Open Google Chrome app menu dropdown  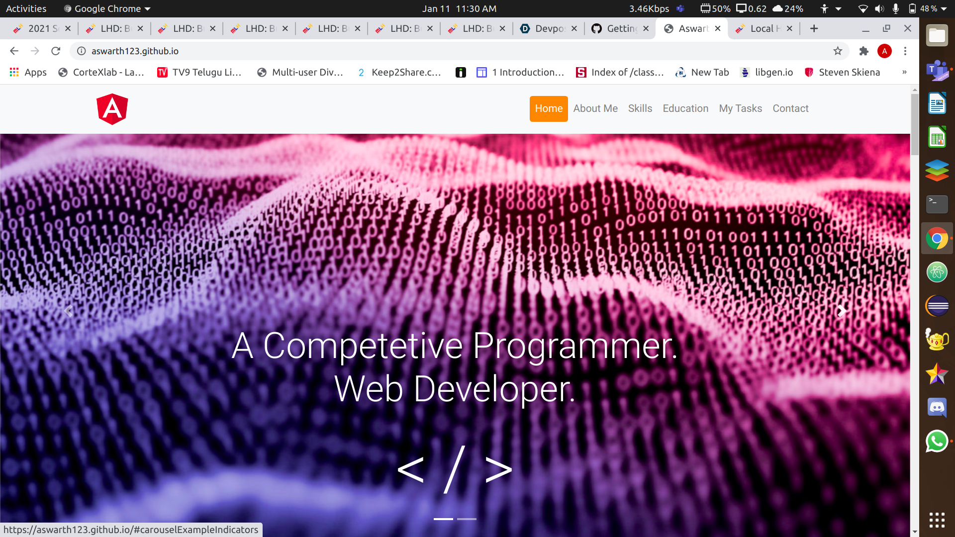tap(107, 8)
